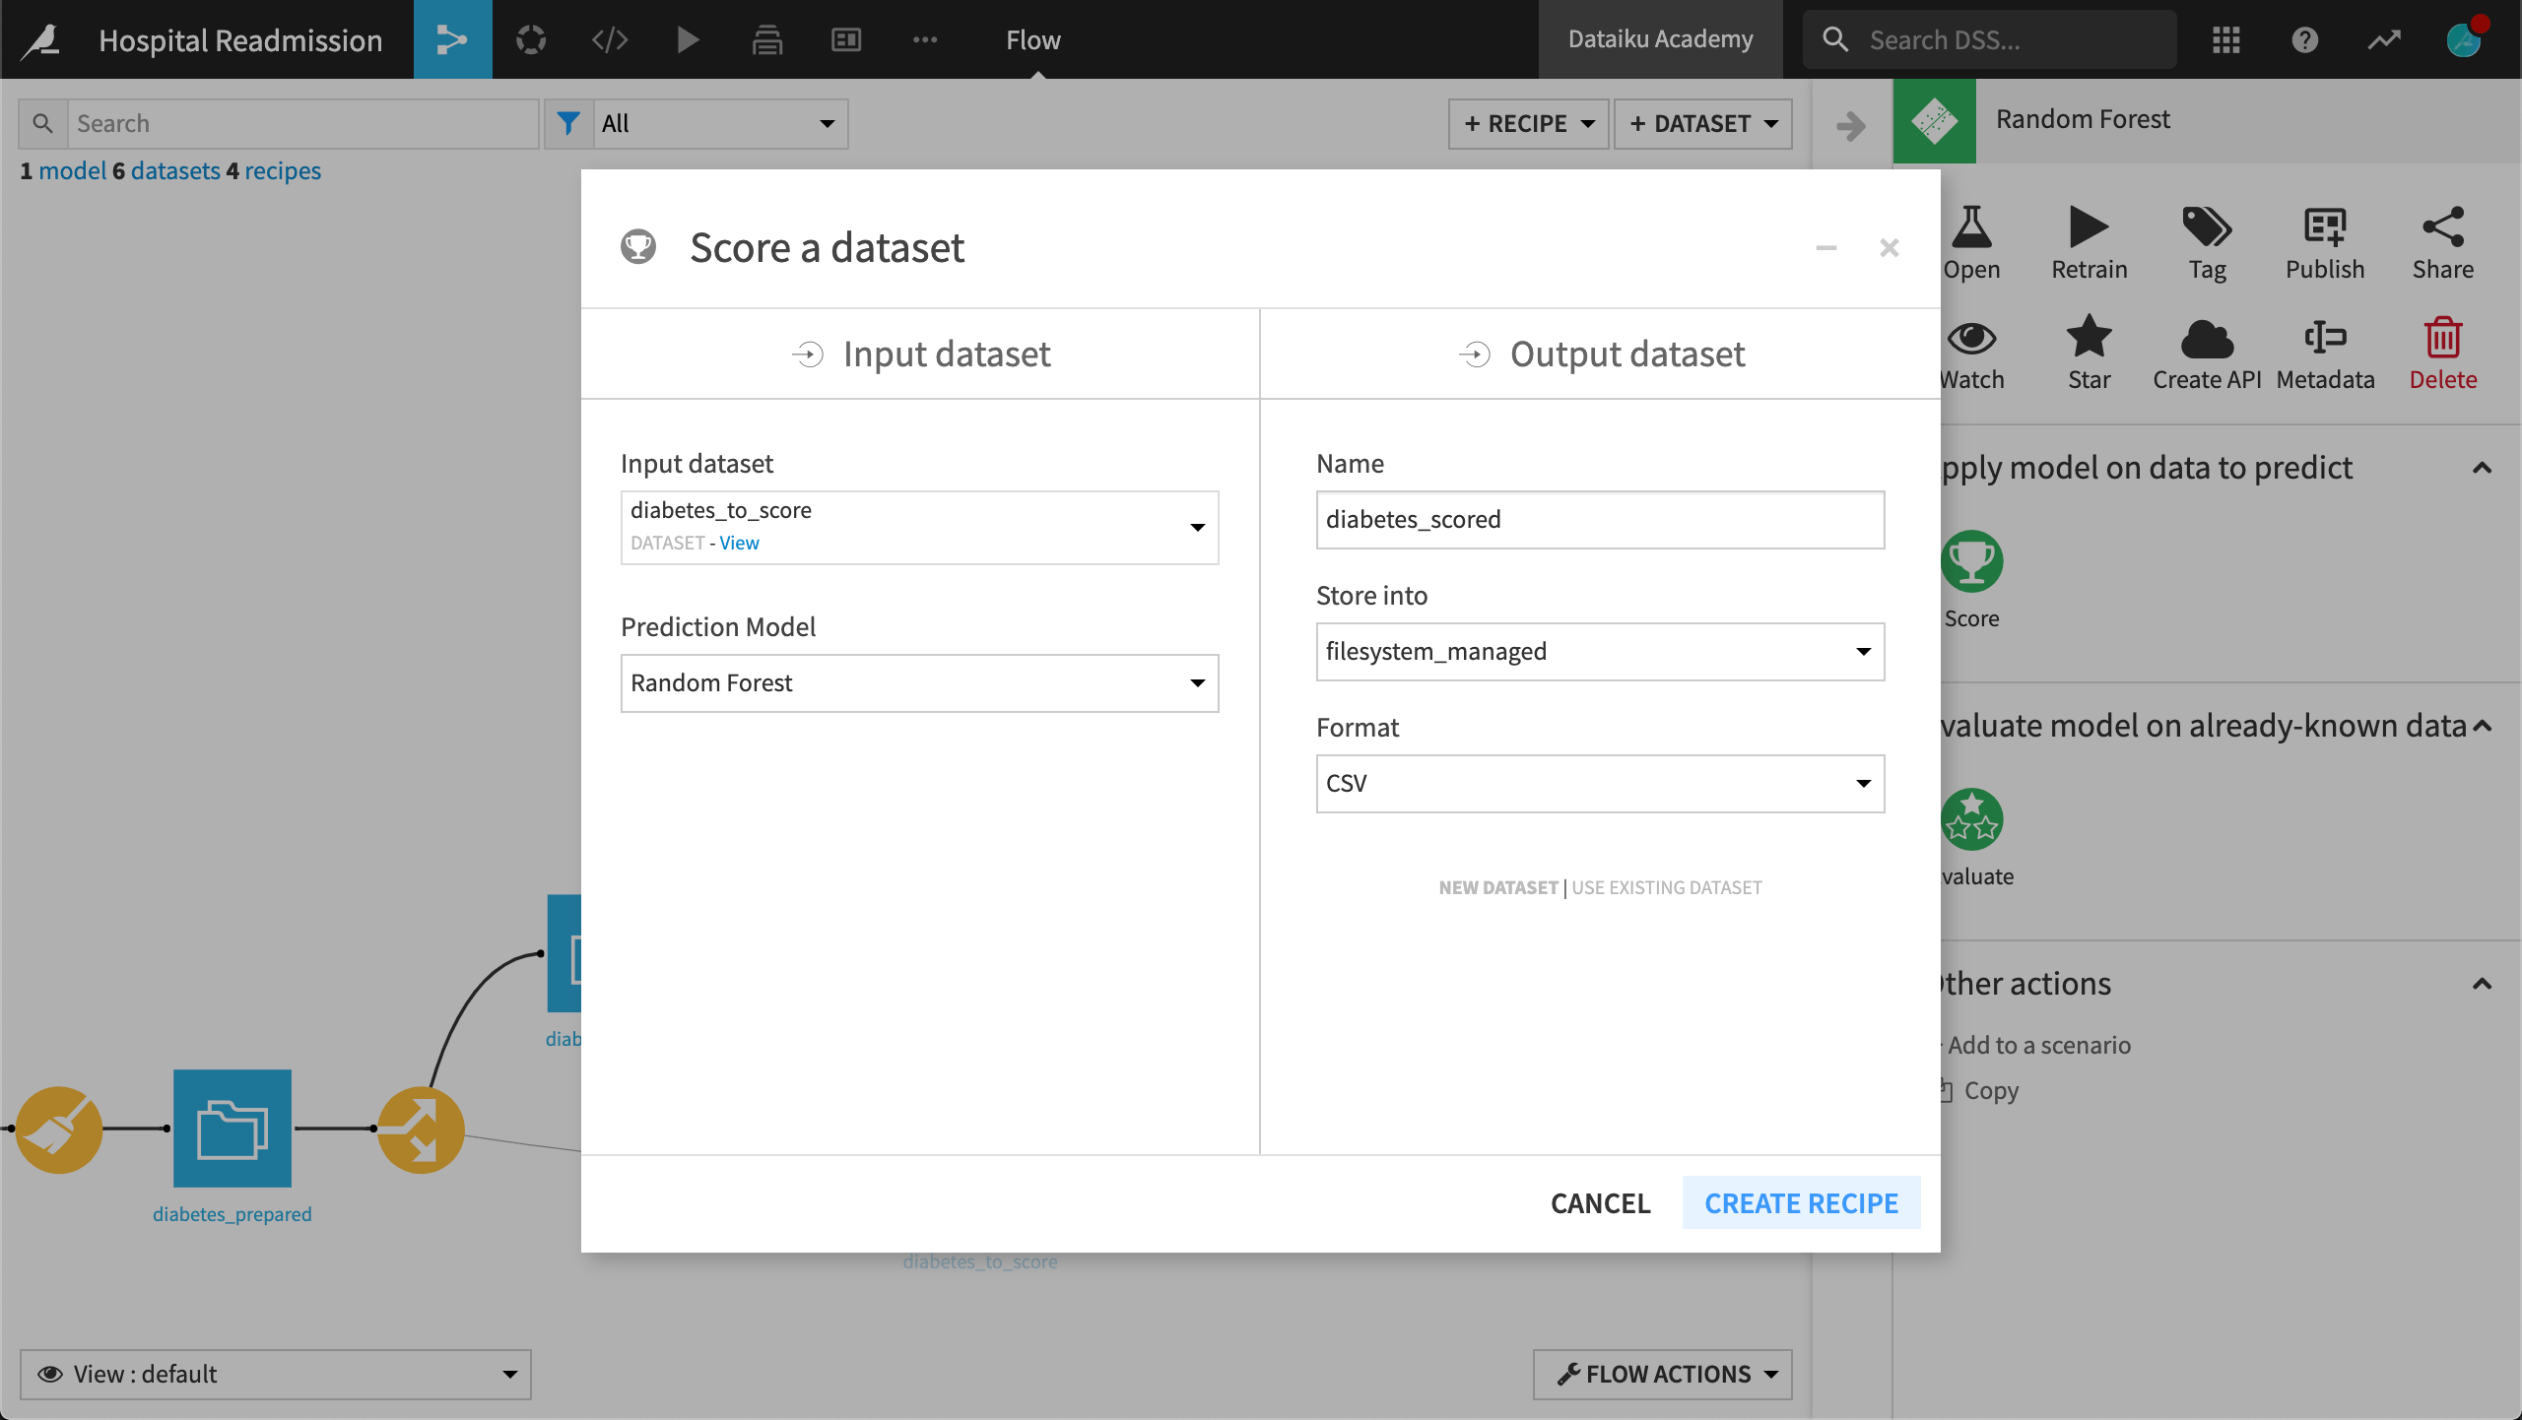2522x1420 pixels.
Task: Open the dashboards icon in top bar
Action: click(x=846, y=39)
